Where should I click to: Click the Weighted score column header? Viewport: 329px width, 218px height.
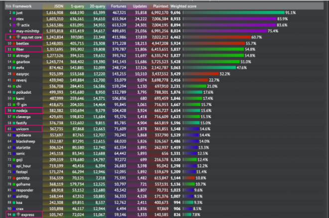pos(183,6)
